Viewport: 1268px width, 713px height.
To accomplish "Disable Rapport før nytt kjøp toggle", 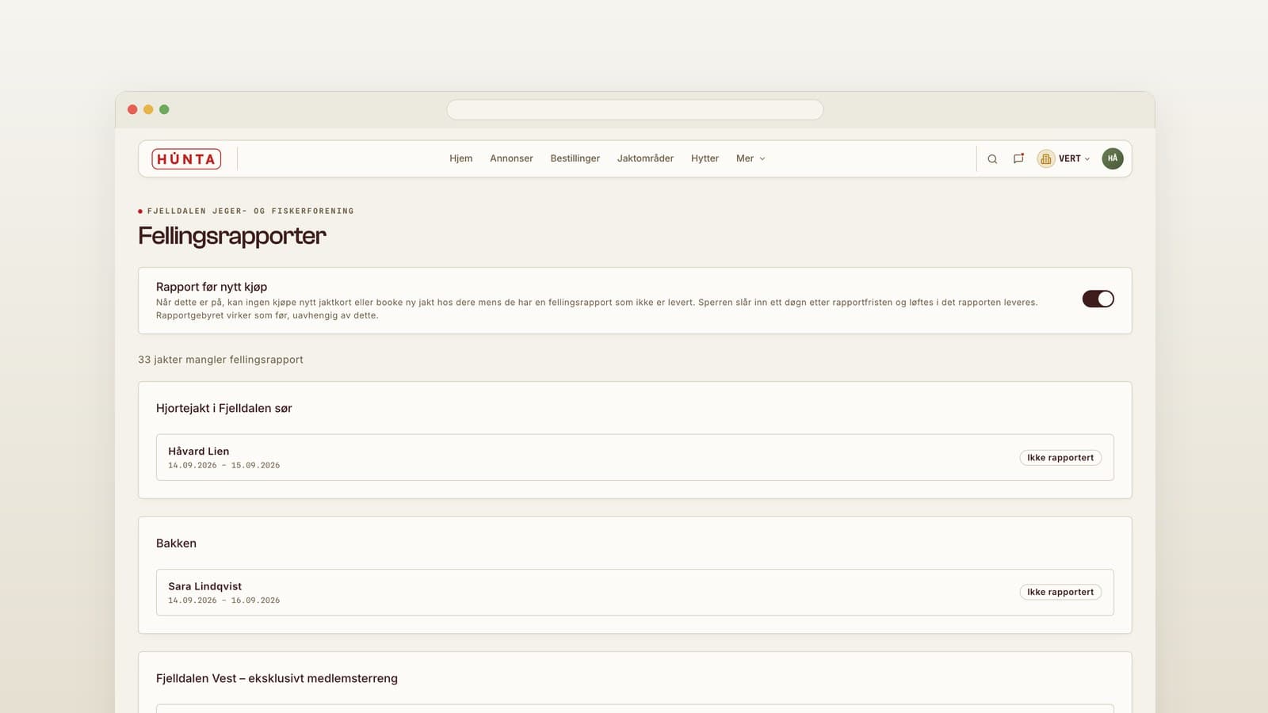I will pyautogui.click(x=1098, y=299).
